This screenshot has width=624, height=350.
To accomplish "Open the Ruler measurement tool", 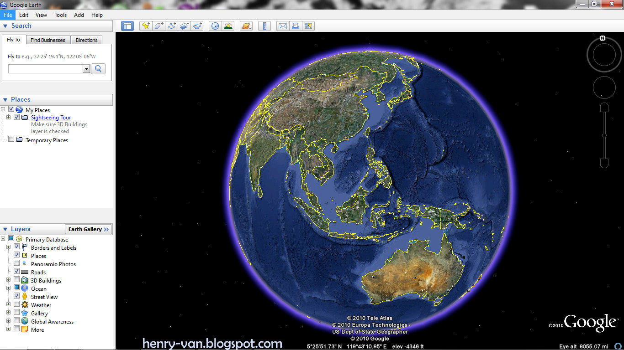I will tap(264, 26).
